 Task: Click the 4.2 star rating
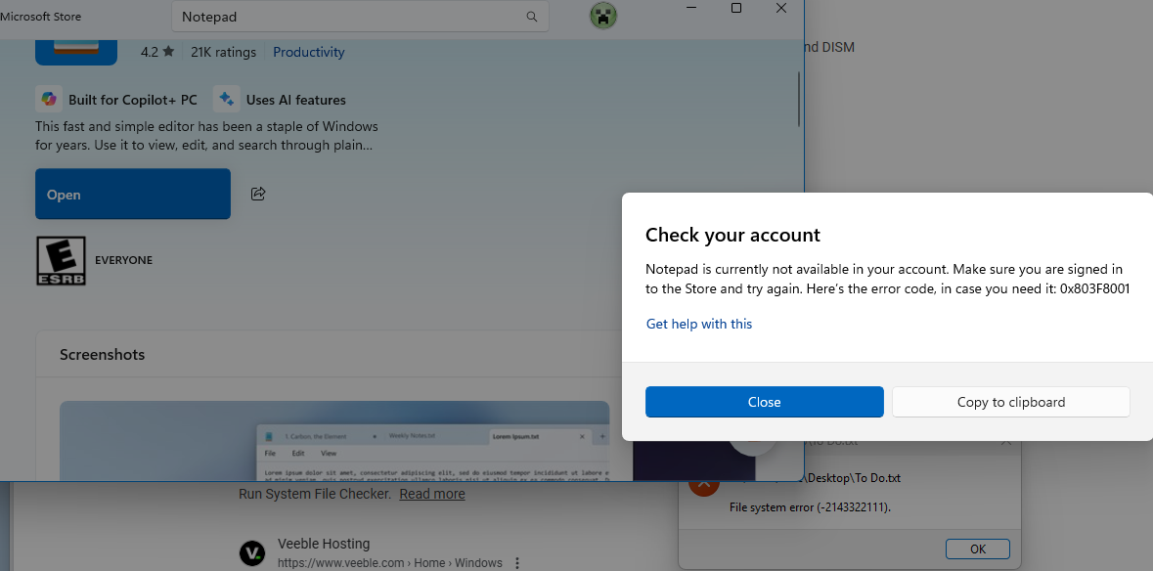[157, 52]
